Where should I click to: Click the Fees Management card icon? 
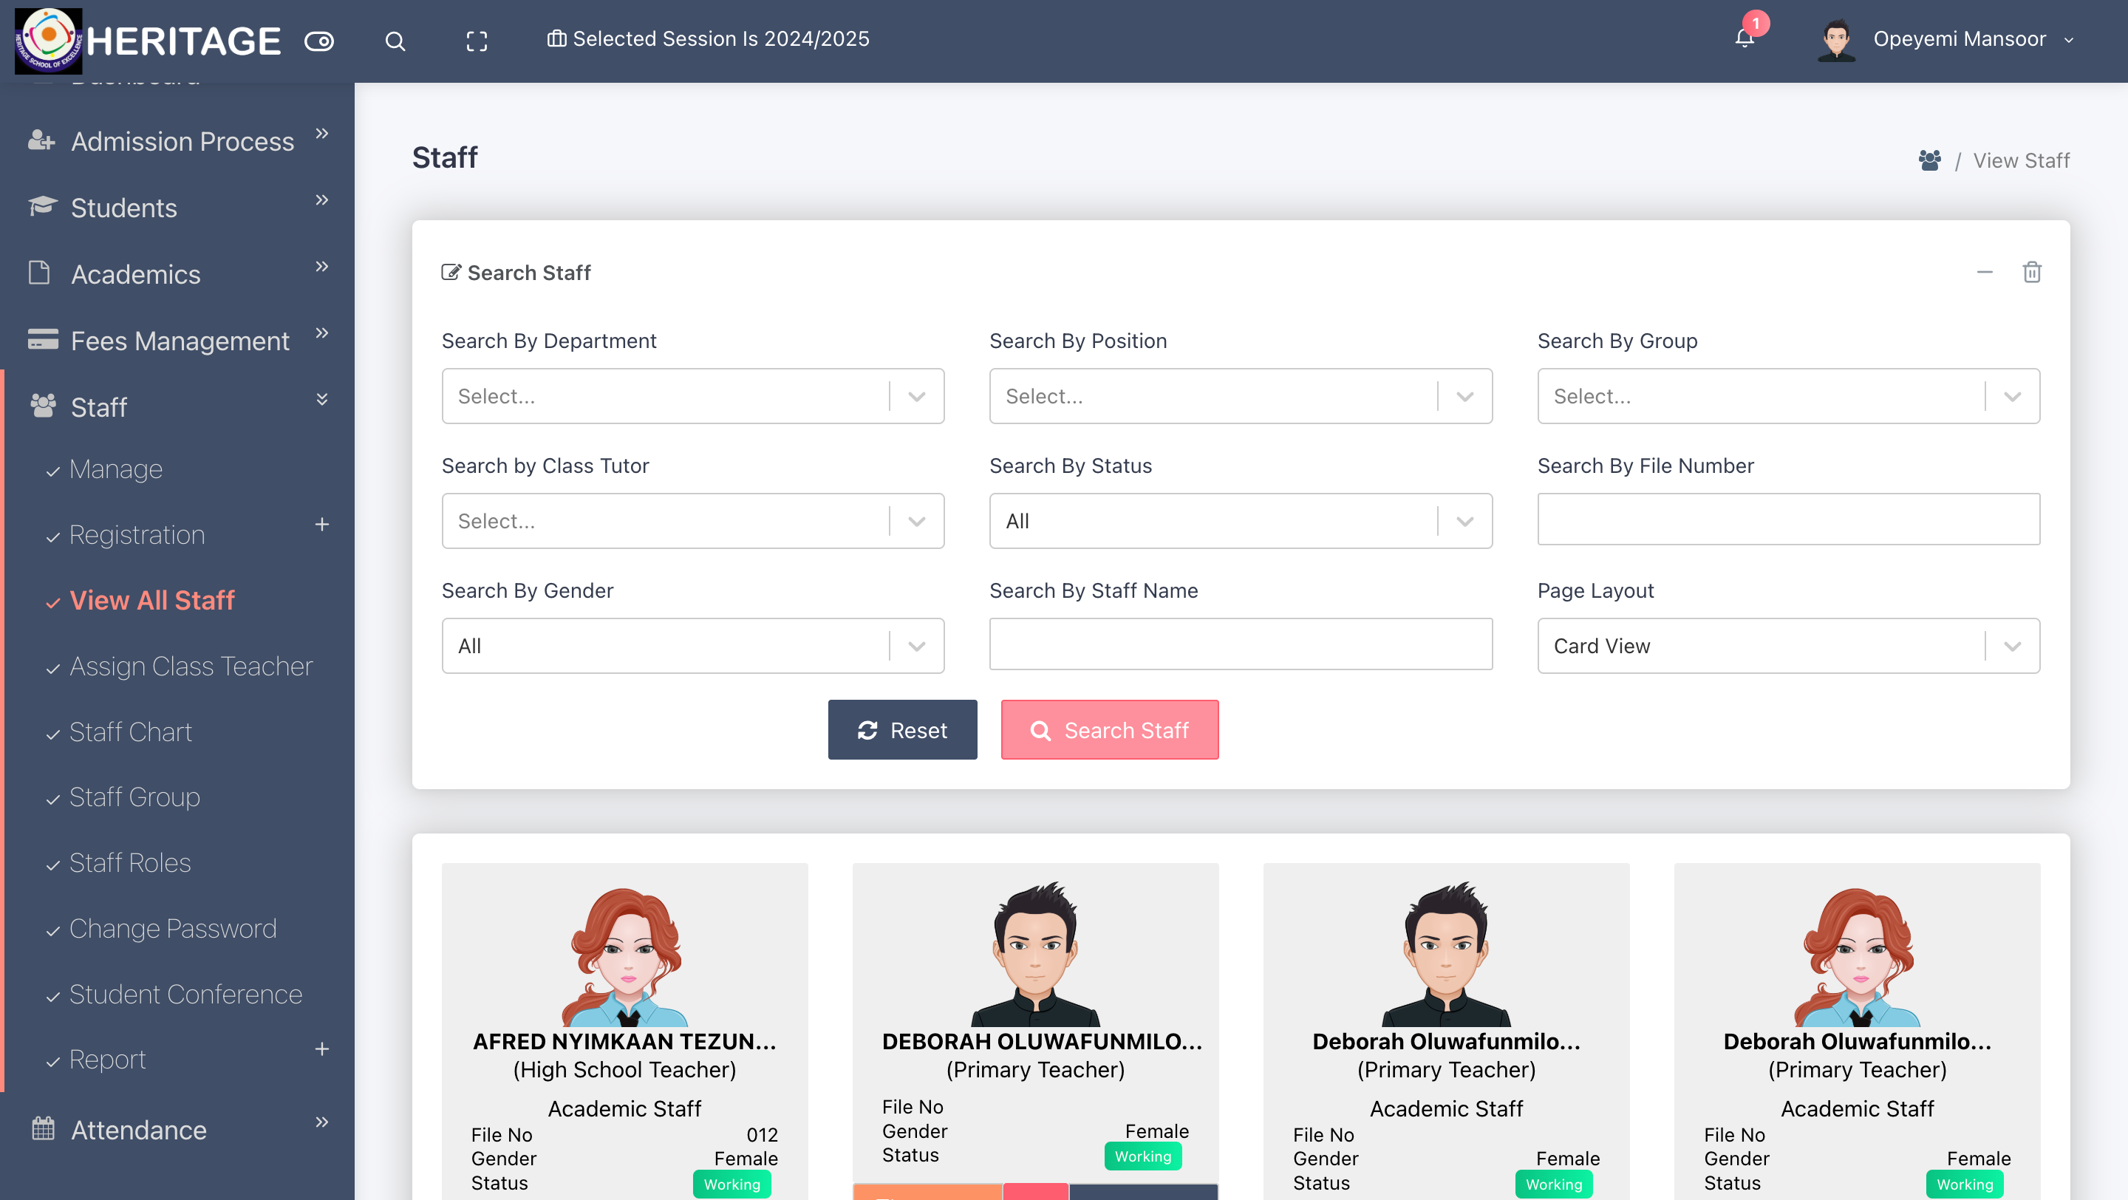pos(42,339)
